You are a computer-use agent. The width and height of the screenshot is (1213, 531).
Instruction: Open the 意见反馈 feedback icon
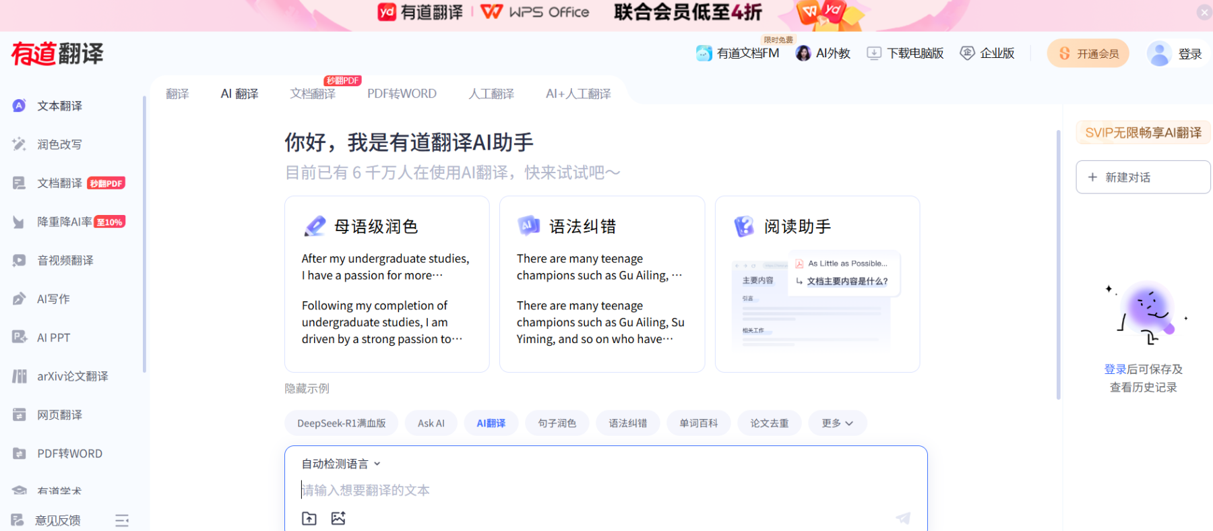pos(18,520)
